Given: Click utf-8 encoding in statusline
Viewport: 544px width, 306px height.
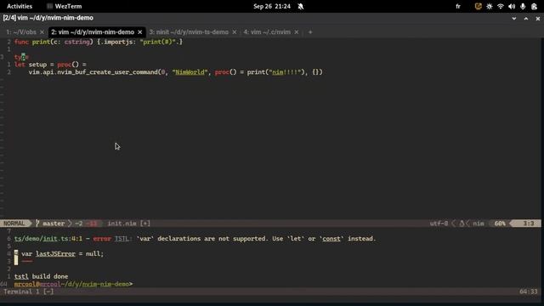Looking at the screenshot, I should tap(439, 224).
